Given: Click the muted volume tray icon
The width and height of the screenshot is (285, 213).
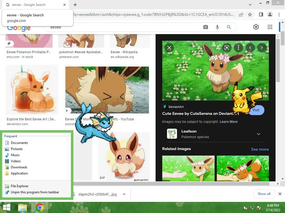Looking at the screenshot, I should [x=245, y=207].
